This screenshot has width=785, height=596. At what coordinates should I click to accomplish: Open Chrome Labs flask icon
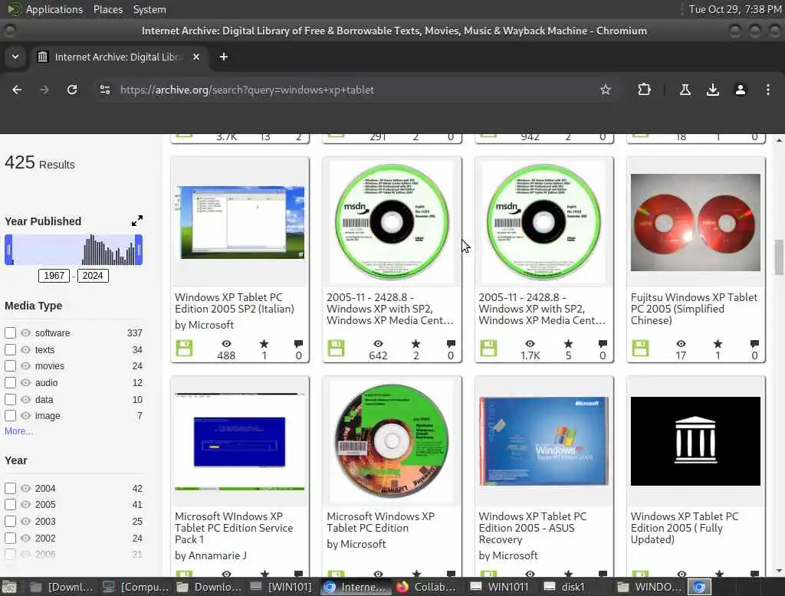[685, 90]
